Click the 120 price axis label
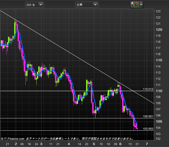This screenshot has width=169, height=147. click(159, 30)
